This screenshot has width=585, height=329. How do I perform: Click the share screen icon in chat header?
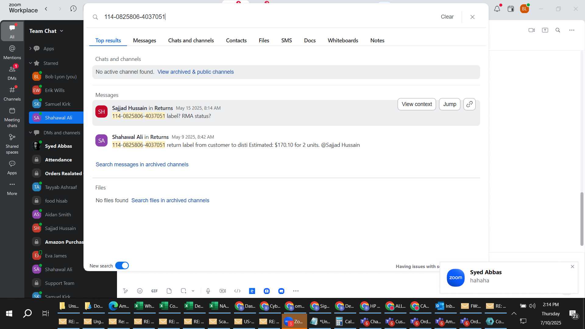(545, 30)
